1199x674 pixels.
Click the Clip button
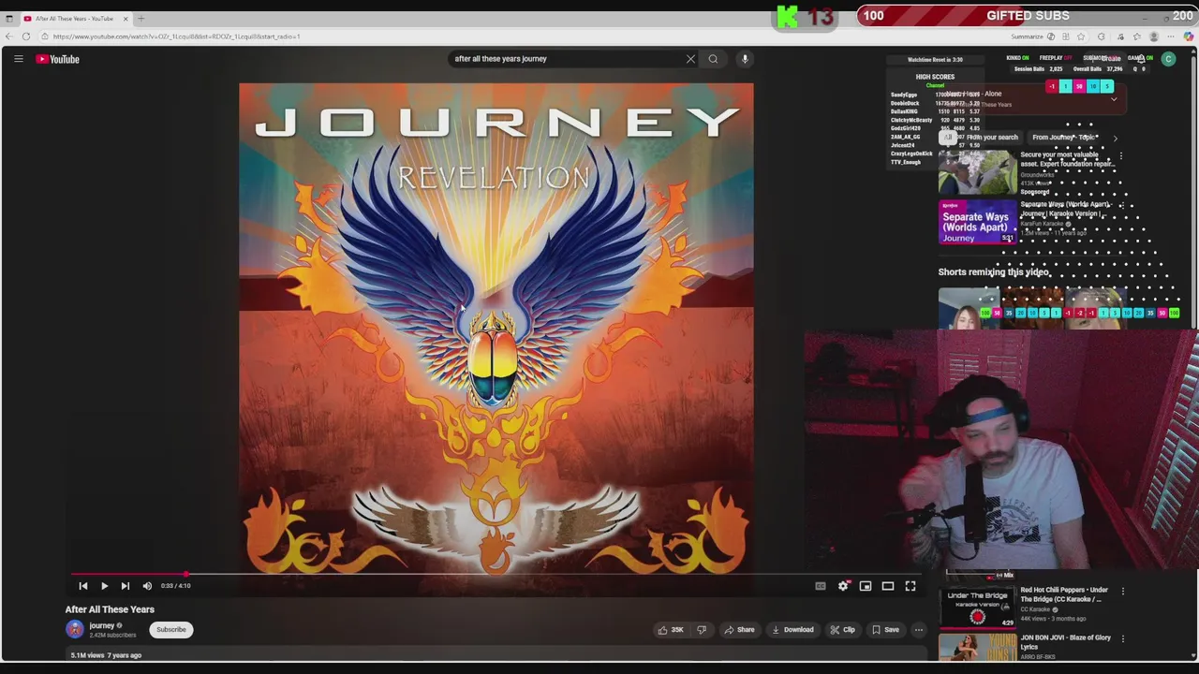[842, 630]
